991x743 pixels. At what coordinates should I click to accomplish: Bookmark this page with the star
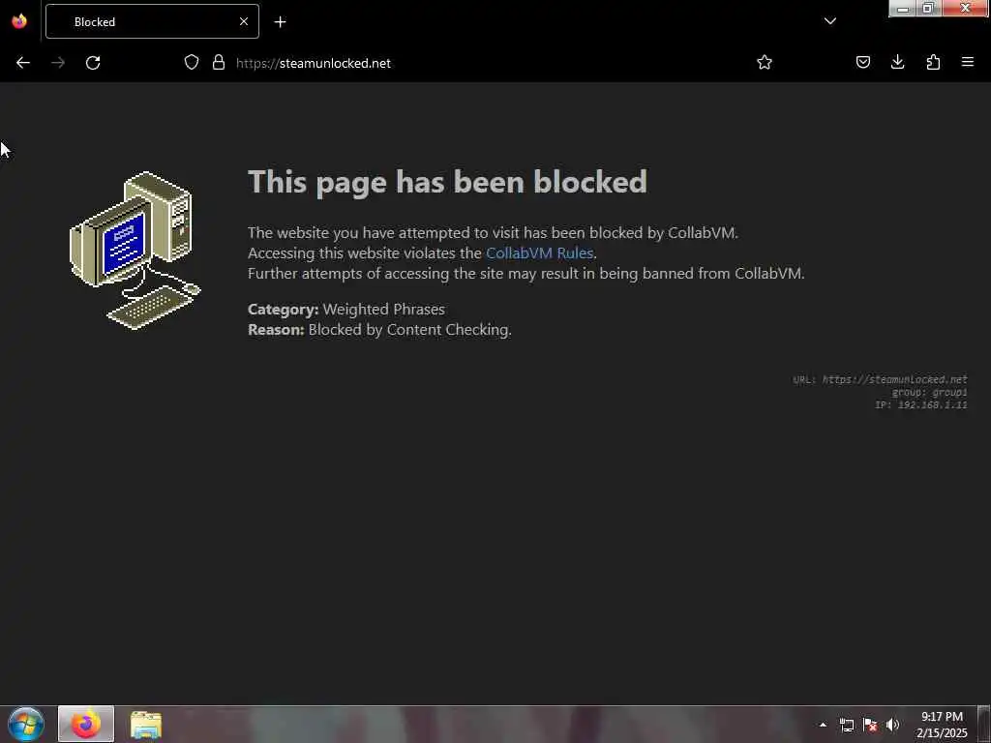coord(765,62)
